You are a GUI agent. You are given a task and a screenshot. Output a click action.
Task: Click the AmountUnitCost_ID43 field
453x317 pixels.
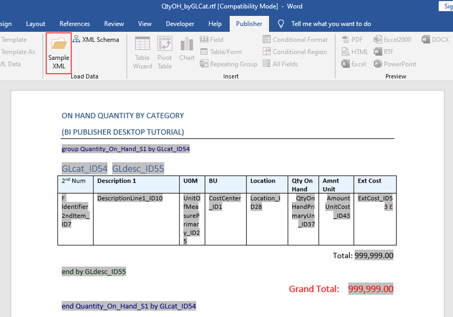click(x=338, y=207)
